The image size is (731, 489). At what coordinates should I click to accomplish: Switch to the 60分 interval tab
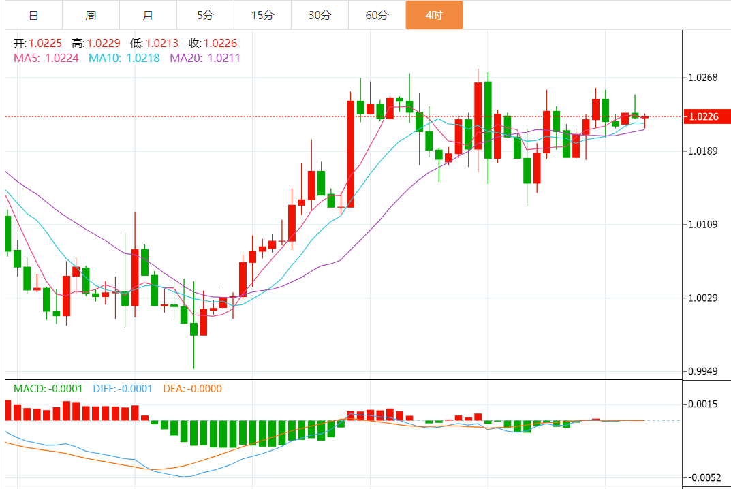click(x=377, y=16)
